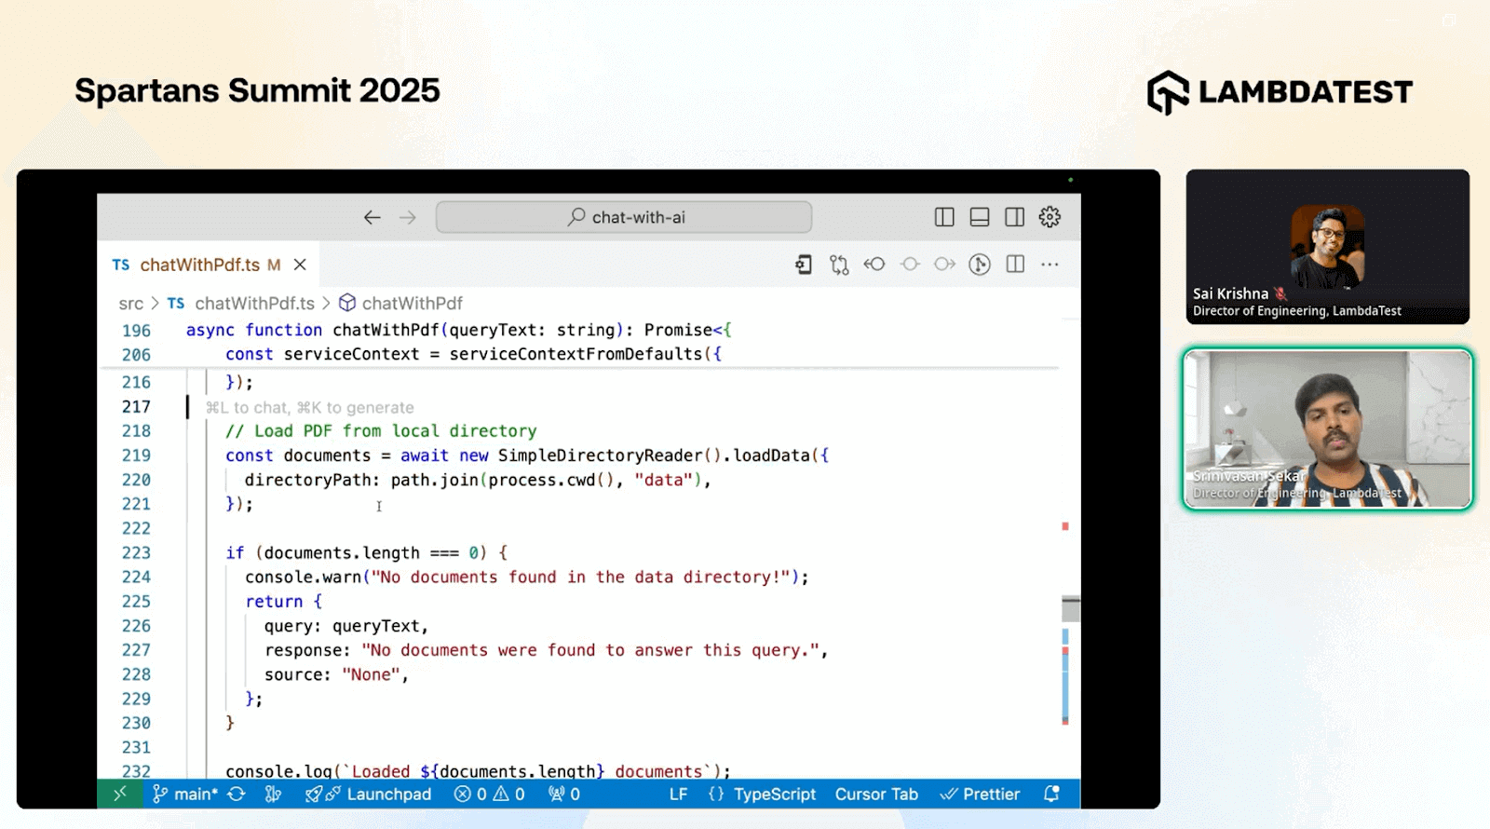Screen dimensions: 1490x829
Task: Click the main* branch indicator
Action: tap(185, 794)
